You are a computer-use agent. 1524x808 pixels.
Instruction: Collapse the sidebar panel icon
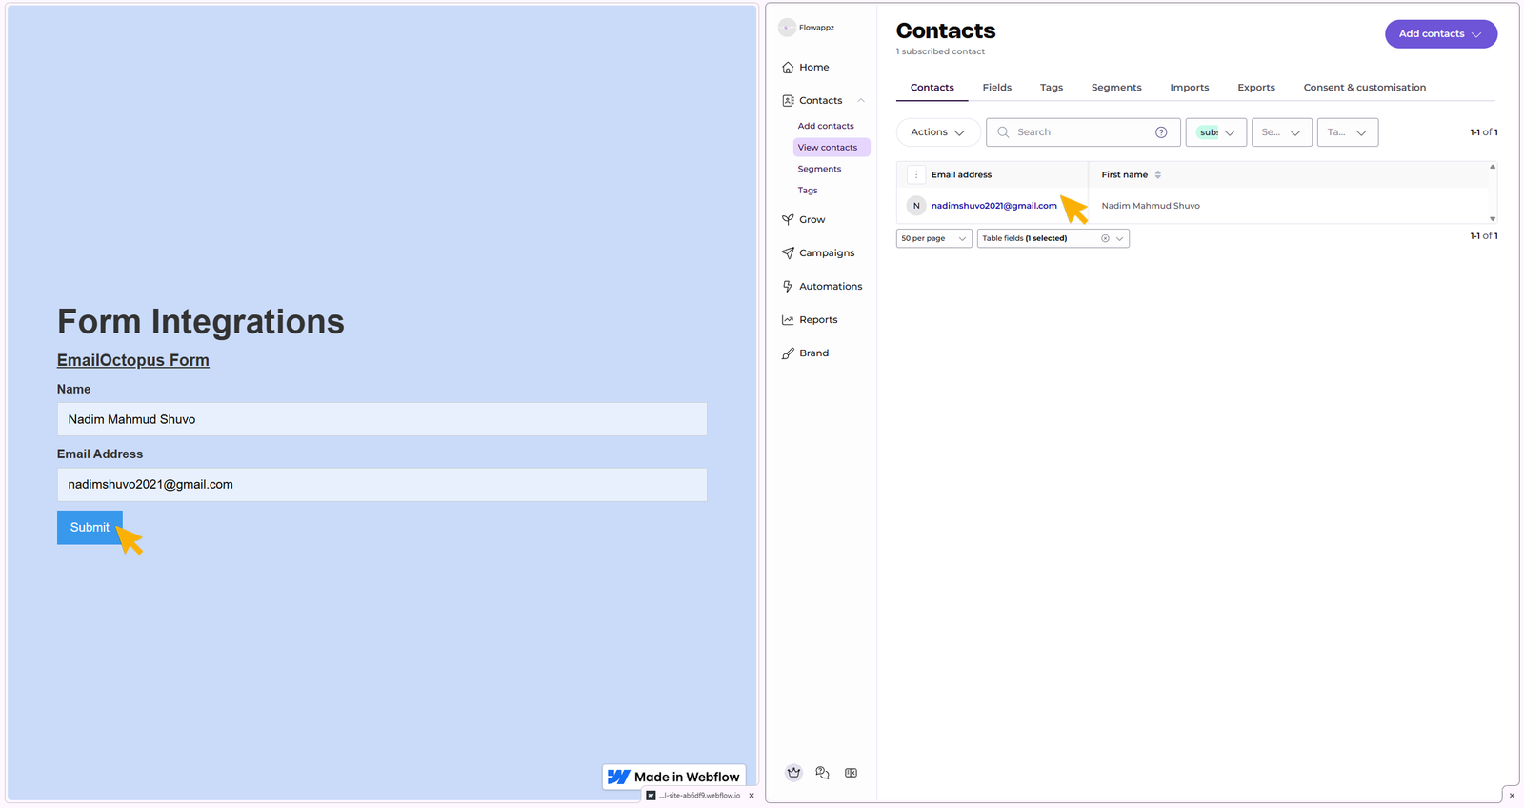[x=851, y=773]
